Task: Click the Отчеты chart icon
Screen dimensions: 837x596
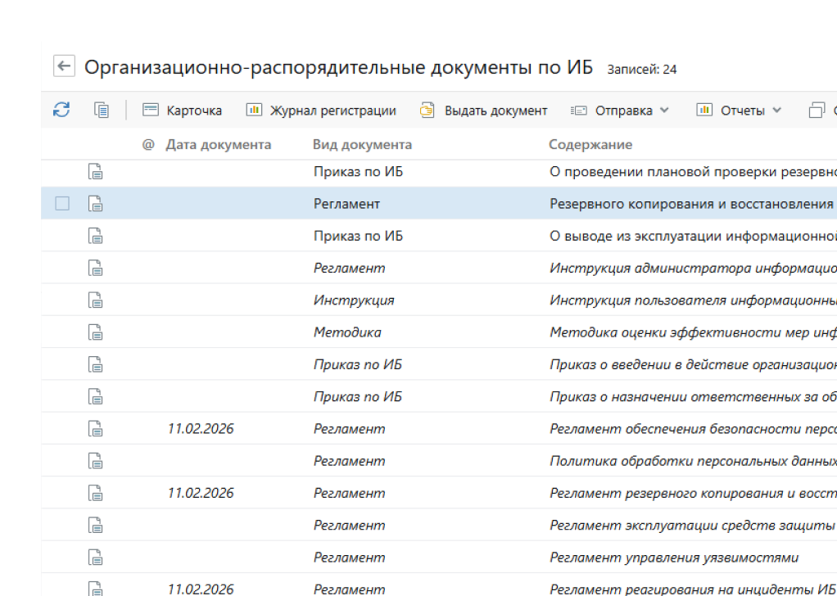Action: tap(704, 110)
